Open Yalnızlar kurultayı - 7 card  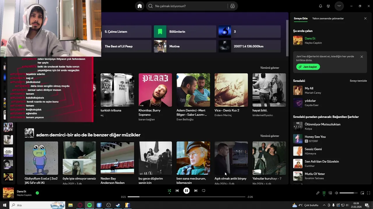pos(269,163)
